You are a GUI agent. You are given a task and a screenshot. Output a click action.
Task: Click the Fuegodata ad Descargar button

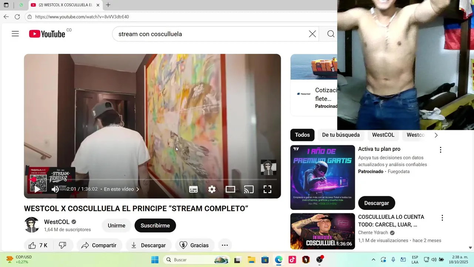click(377, 203)
